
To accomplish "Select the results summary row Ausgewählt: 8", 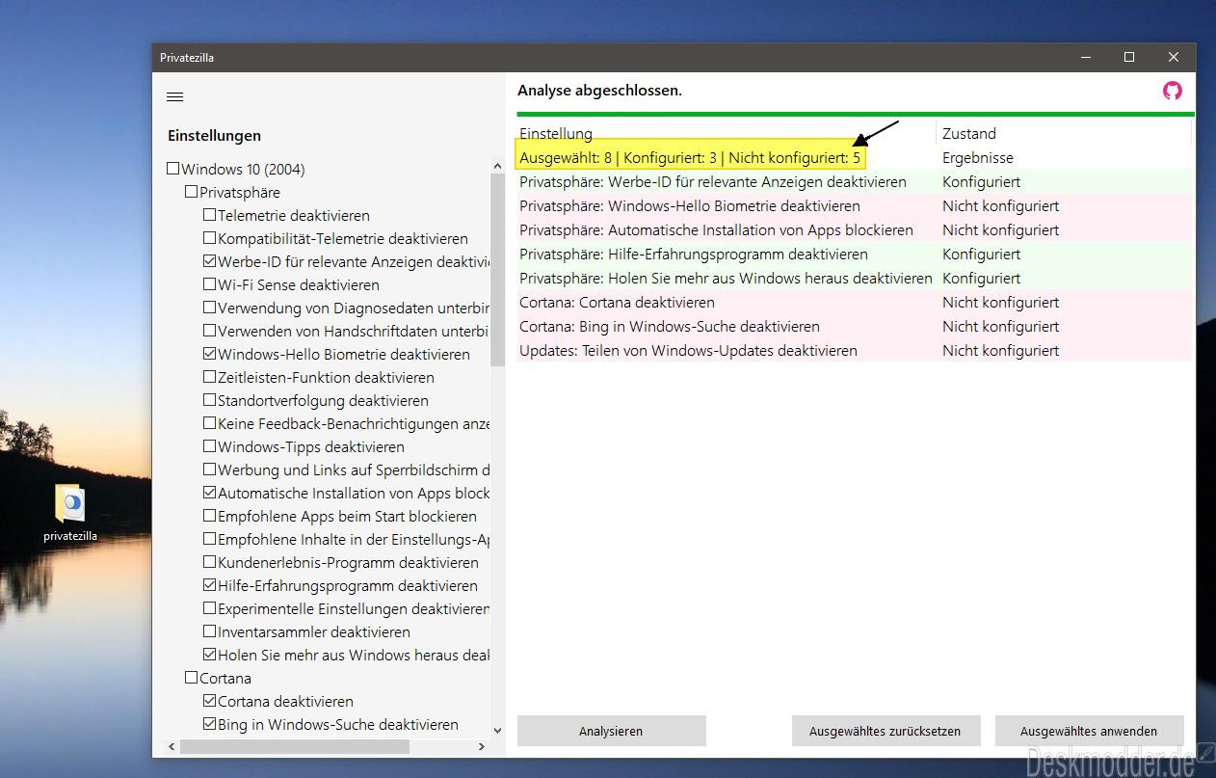I will 854,157.
